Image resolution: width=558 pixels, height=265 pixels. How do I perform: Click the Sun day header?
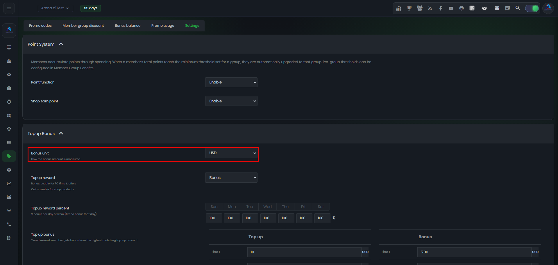[214, 207]
